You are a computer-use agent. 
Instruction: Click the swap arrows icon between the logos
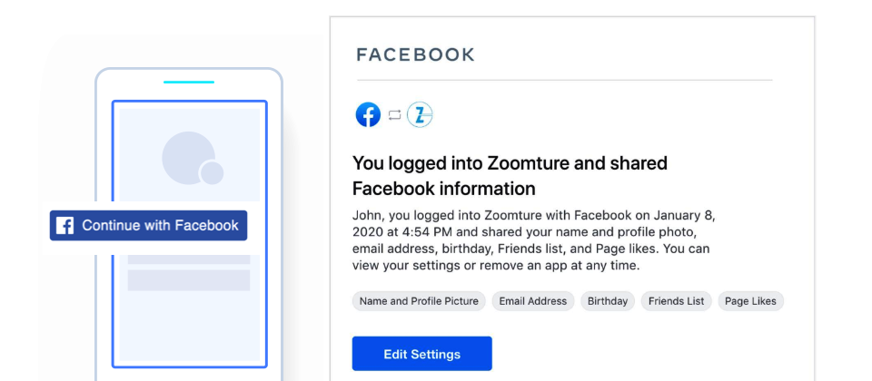click(x=394, y=115)
